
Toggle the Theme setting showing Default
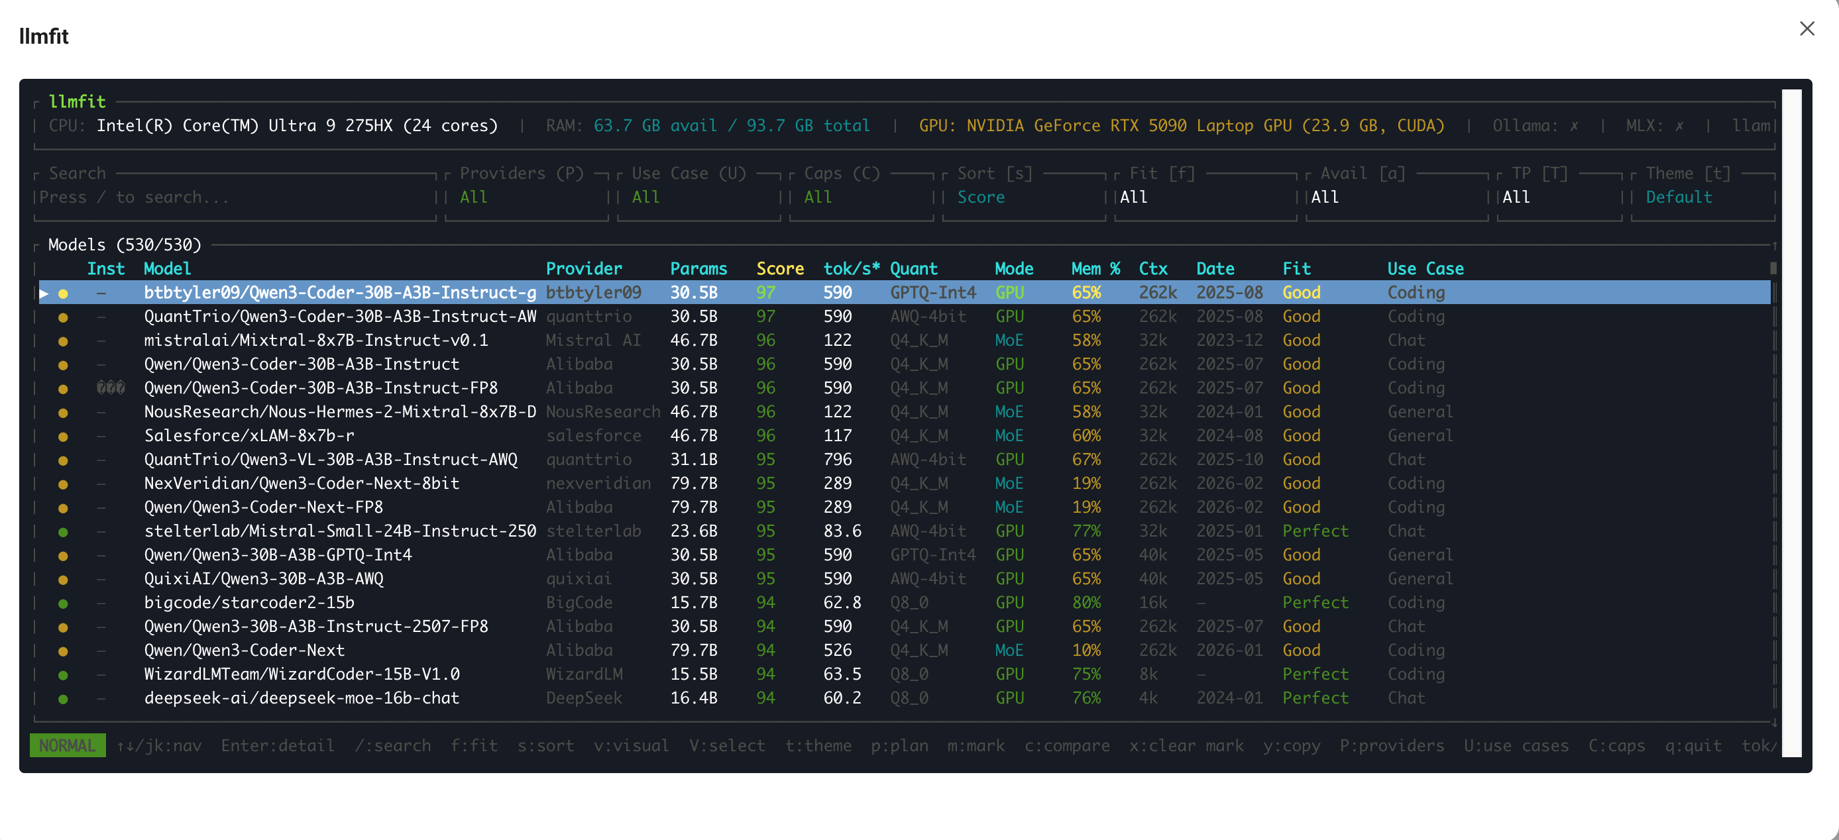coord(1679,197)
